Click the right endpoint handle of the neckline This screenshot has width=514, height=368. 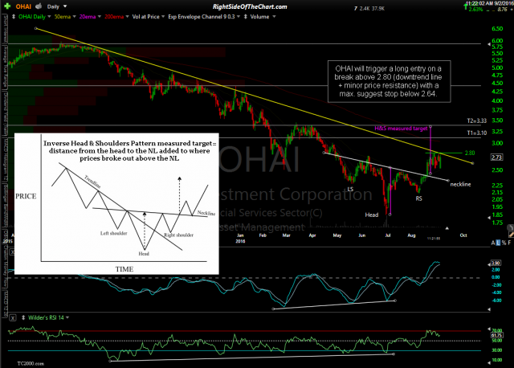pyautogui.click(x=448, y=181)
